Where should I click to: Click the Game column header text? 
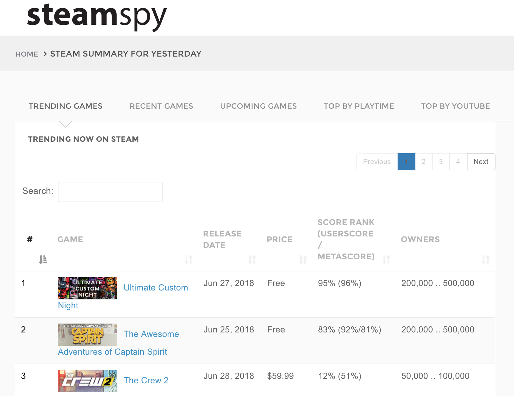point(70,239)
